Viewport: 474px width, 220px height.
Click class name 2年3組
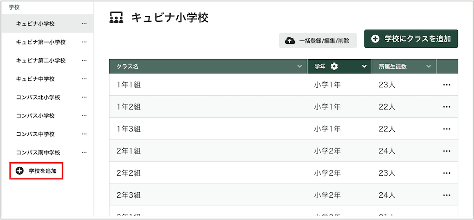129,195
